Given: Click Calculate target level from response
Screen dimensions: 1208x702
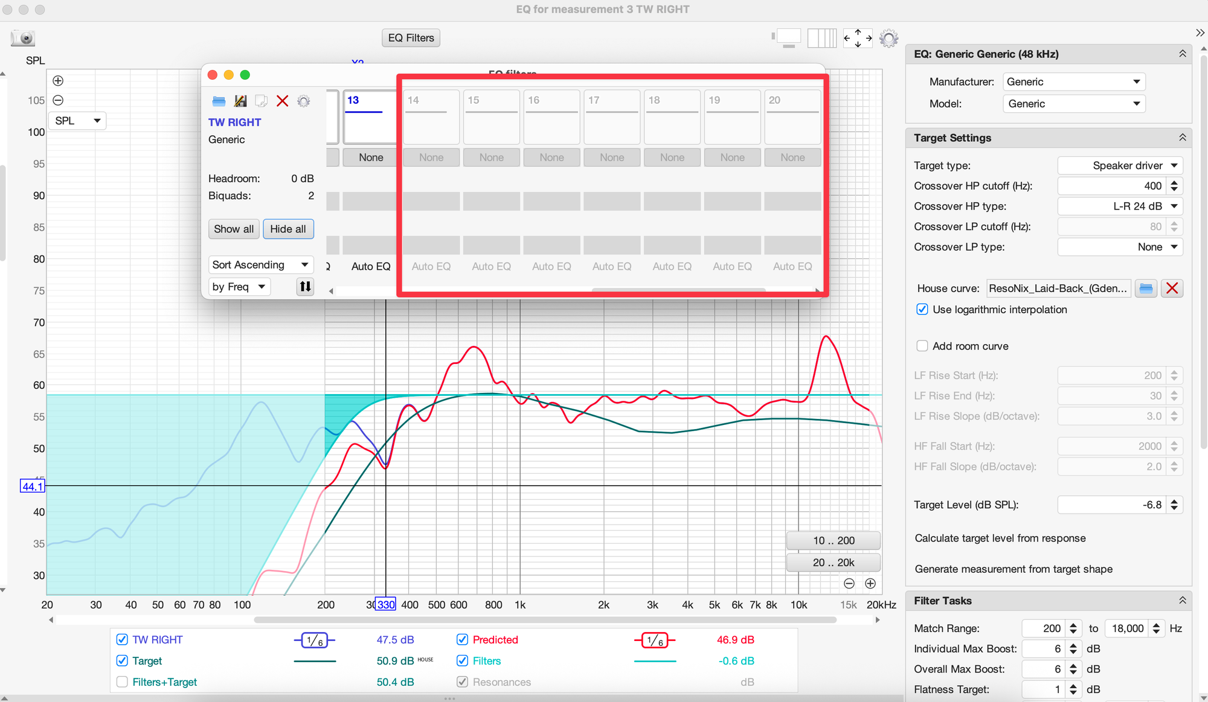Looking at the screenshot, I should click(x=1000, y=538).
